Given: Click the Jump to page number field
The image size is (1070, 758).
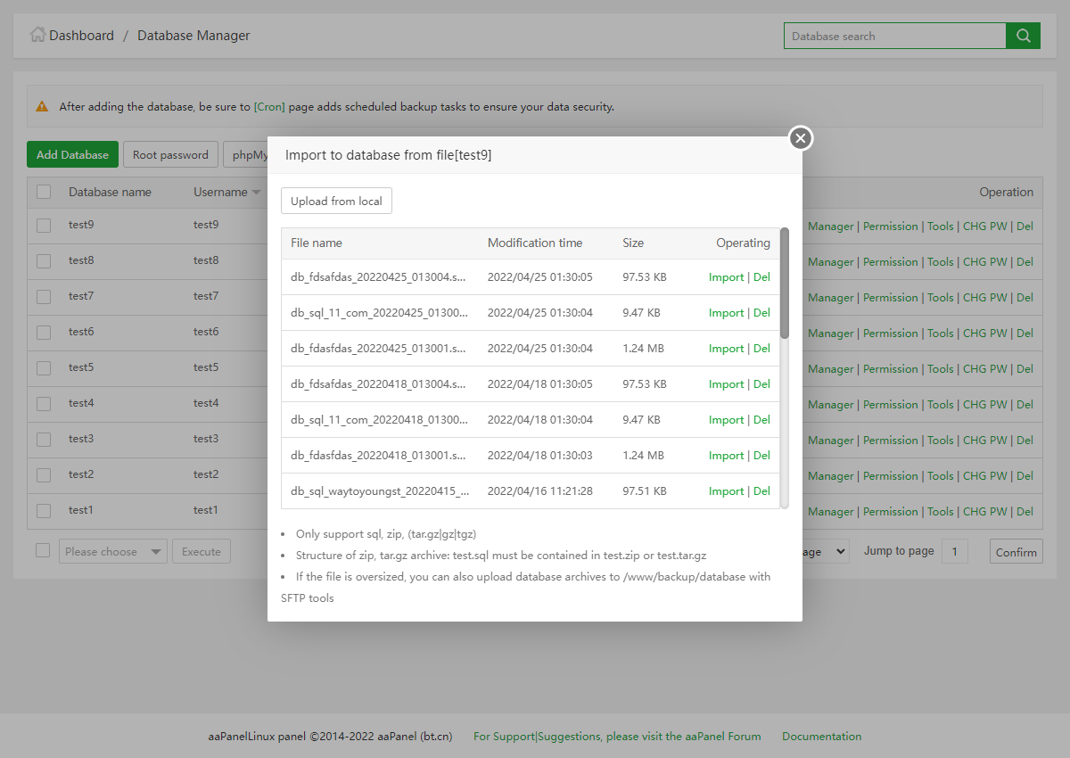Looking at the screenshot, I should coord(954,552).
